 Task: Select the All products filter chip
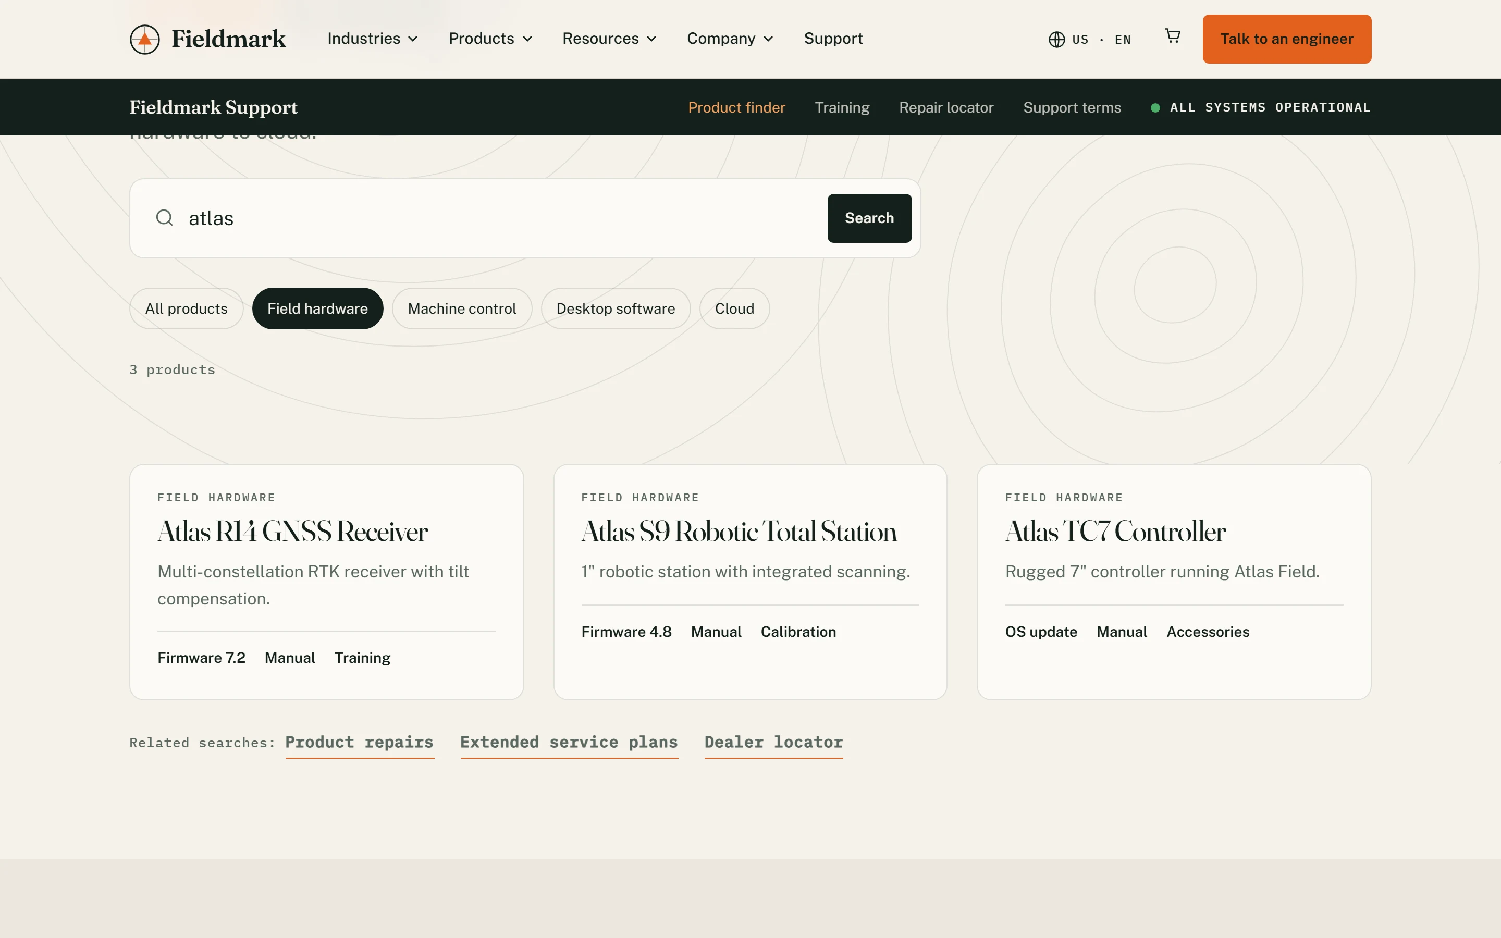tap(186, 308)
